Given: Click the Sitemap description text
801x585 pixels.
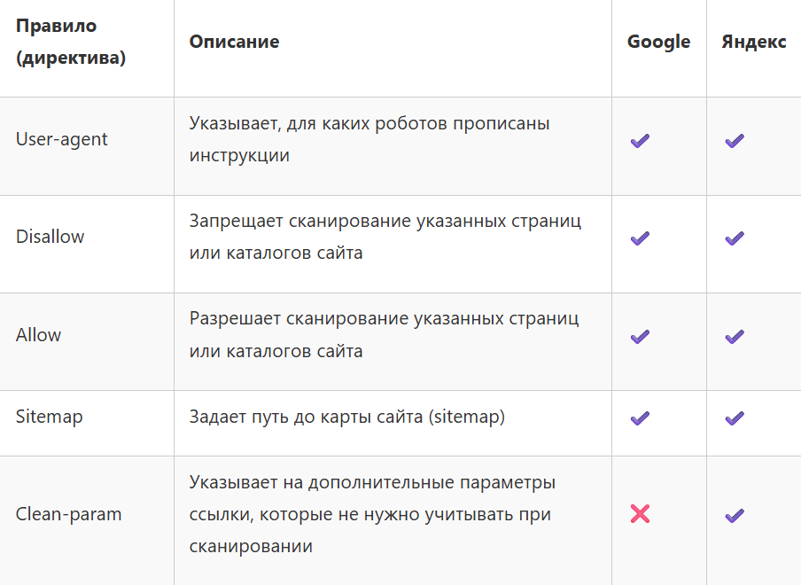Looking at the screenshot, I should pyautogui.click(x=346, y=417).
